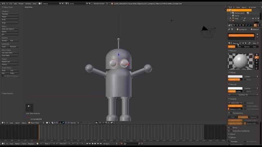
Task: Click the Calculate Paths button
Action: point(10,53)
